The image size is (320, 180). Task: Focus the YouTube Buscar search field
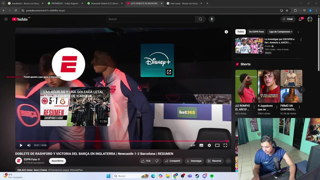150,19
